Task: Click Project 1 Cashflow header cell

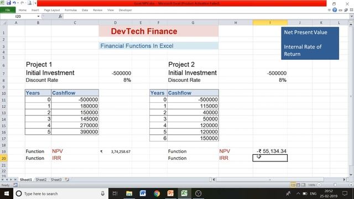Action: point(75,93)
